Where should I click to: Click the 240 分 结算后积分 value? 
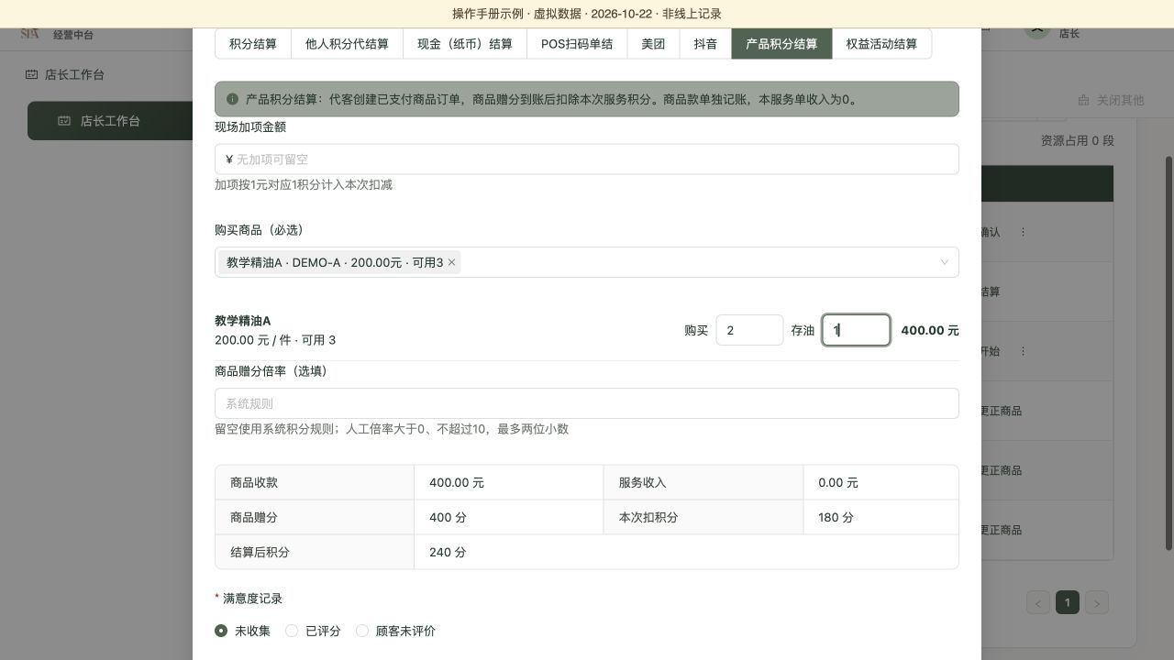[x=448, y=552]
